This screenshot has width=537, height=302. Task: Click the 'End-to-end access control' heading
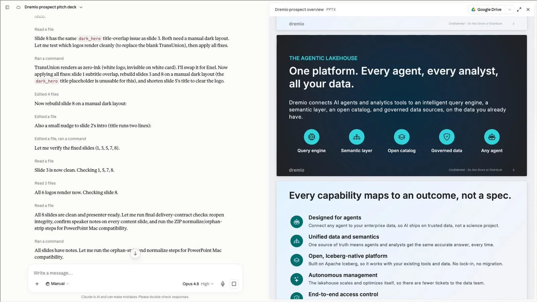[343, 294]
